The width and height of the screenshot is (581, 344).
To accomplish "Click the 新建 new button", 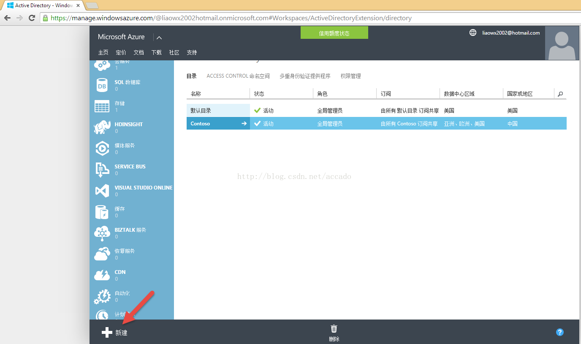I will point(115,333).
